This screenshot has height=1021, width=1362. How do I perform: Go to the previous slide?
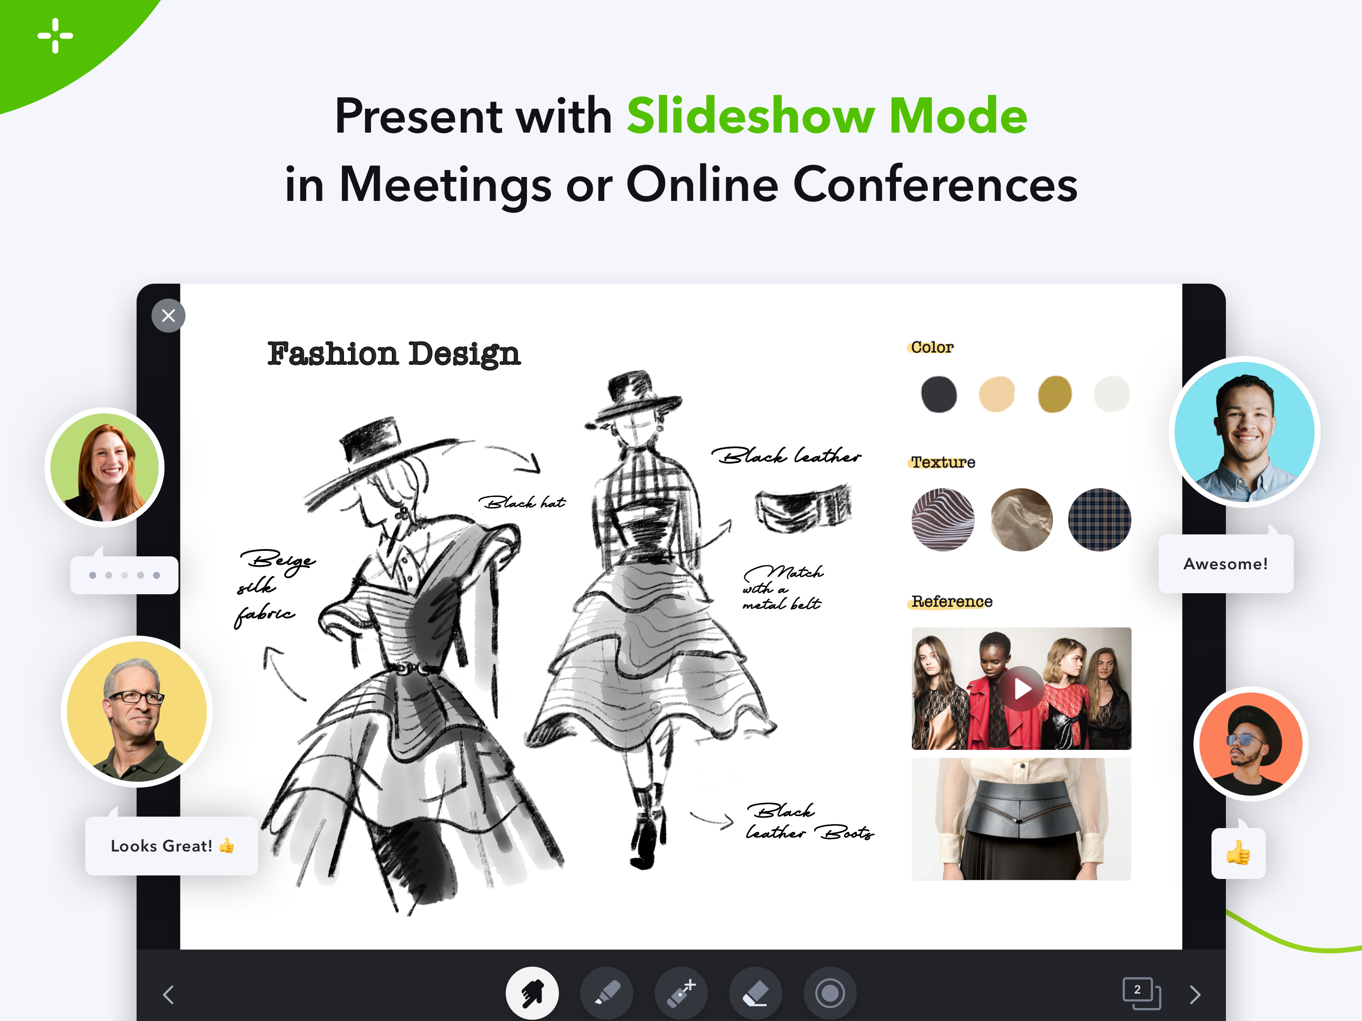[169, 994]
